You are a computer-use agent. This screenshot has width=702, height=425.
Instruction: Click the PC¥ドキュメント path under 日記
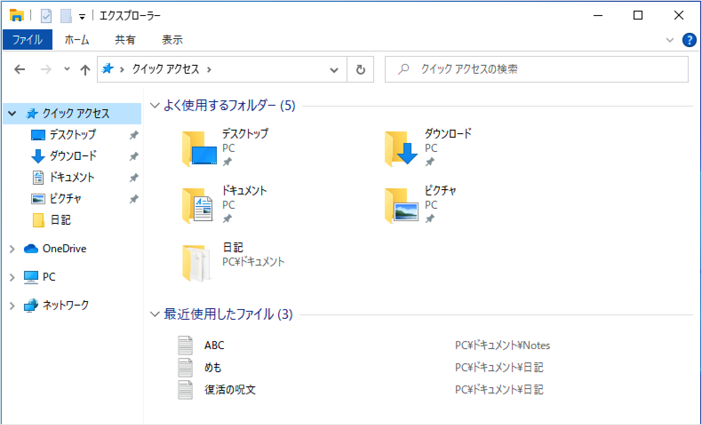[x=253, y=262]
